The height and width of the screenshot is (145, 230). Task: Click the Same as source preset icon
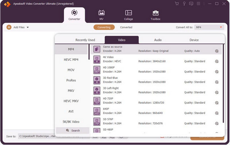pos(97,49)
